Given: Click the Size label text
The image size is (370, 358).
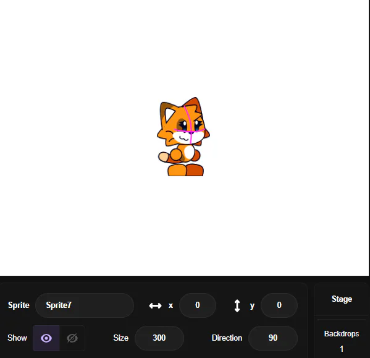Looking at the screenshot, I should click(x=121, y=338).
